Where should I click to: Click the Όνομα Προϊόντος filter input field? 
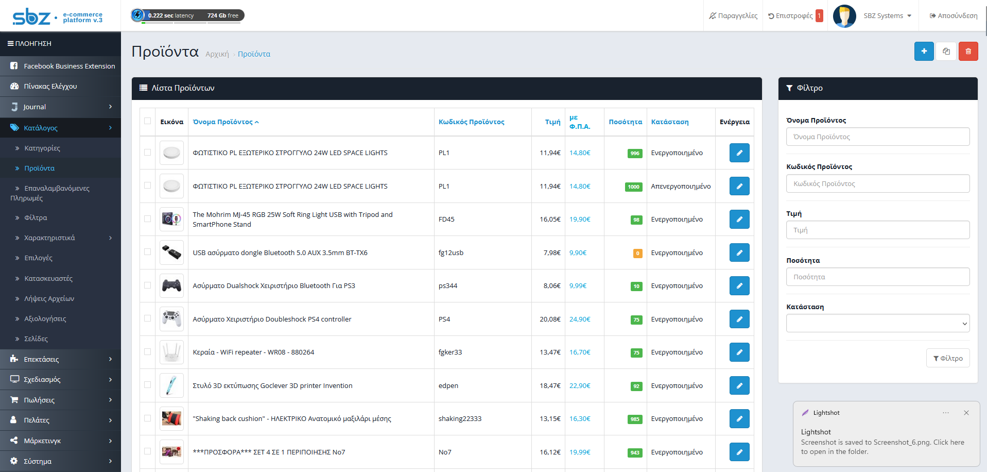coord(877,137)
